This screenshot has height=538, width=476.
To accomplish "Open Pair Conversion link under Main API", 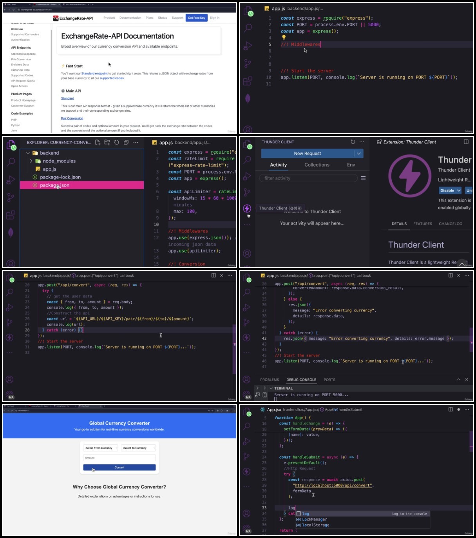I will [72, 118].
